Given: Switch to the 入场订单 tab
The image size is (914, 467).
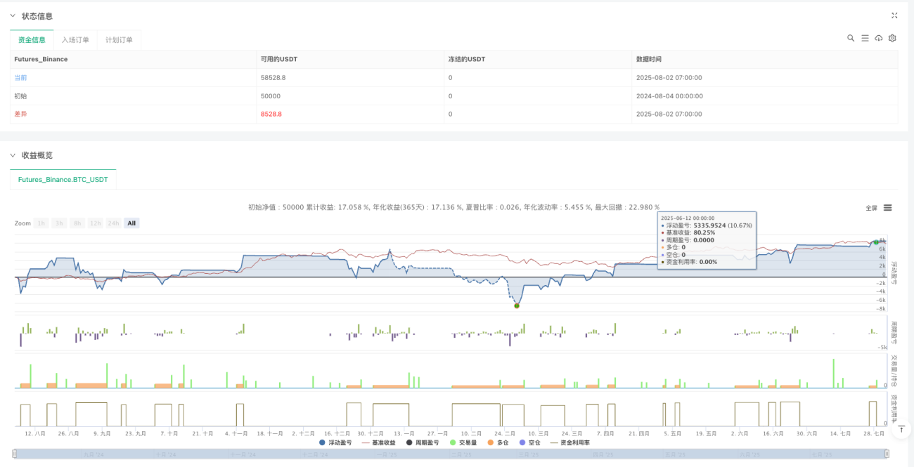Looking at the screenshot, I should click(x=75, y=40).
